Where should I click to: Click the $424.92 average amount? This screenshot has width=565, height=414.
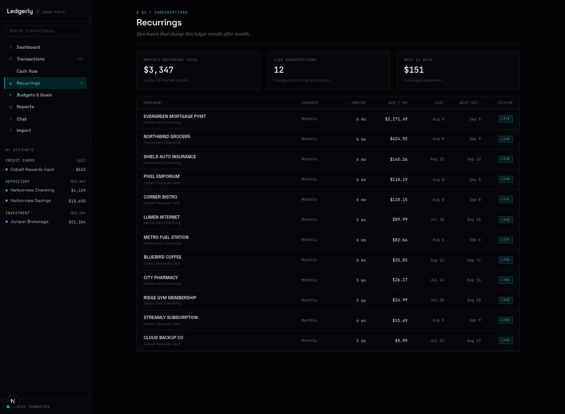pos(399,139)
